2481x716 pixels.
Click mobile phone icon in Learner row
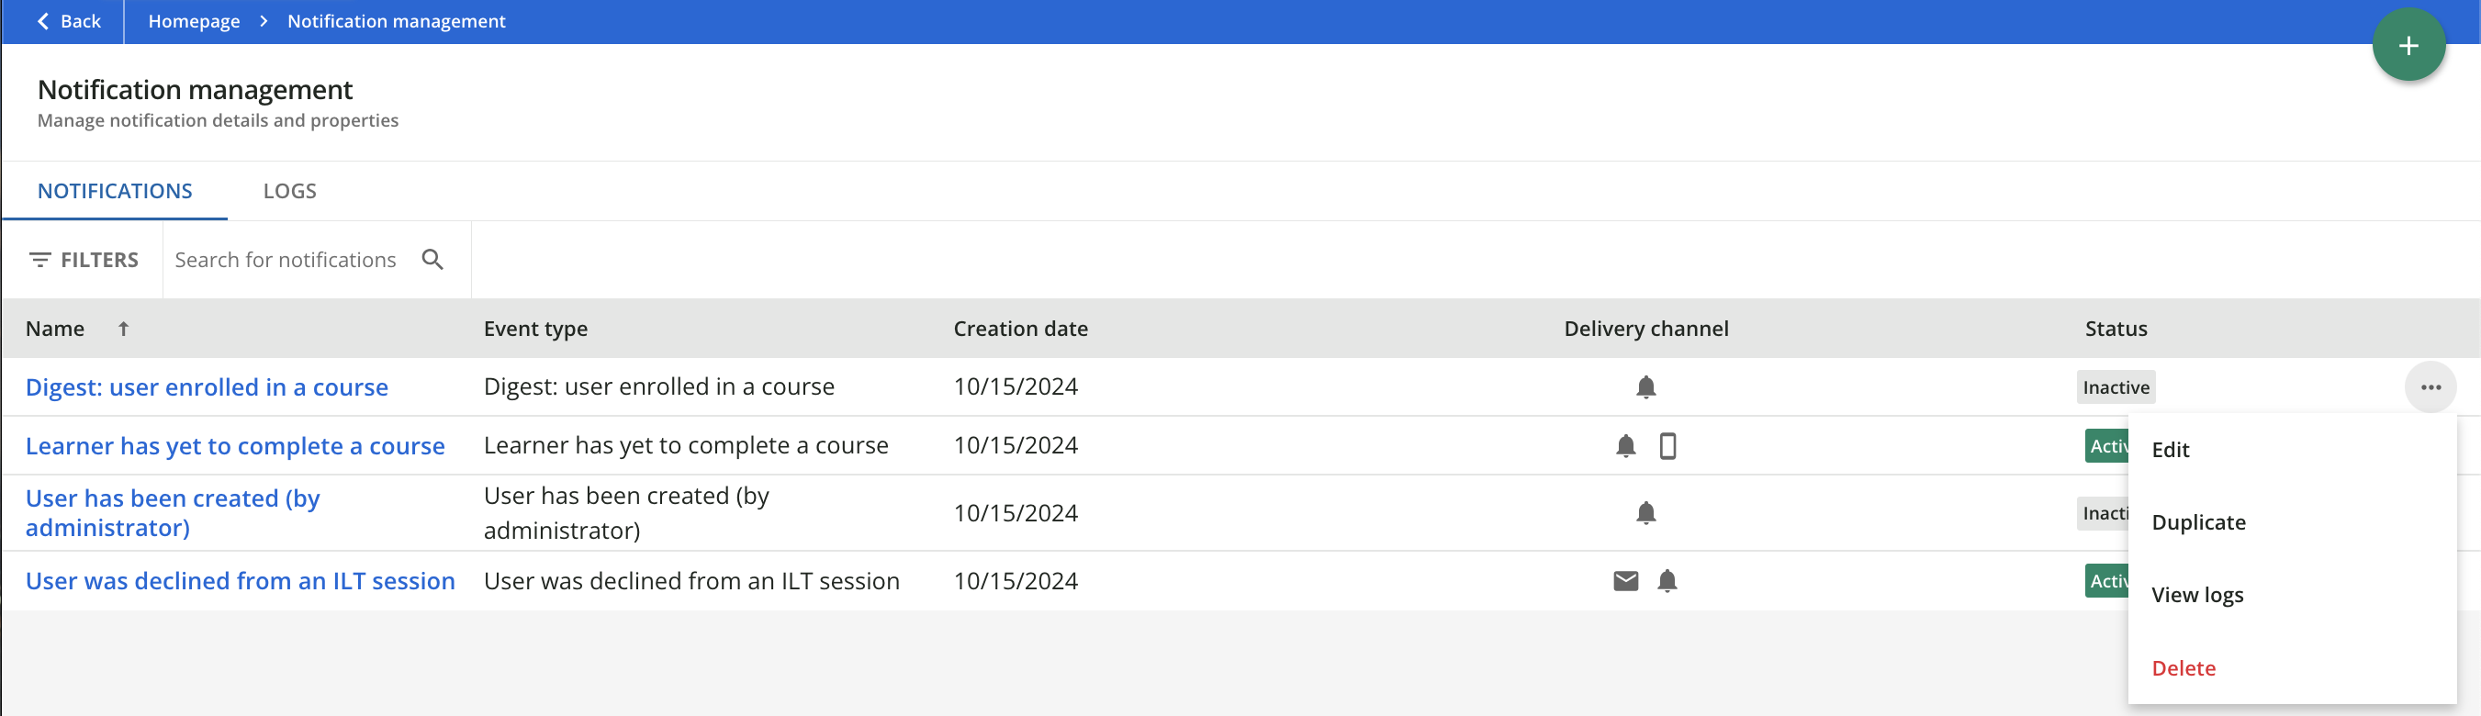coord(1667,445)
